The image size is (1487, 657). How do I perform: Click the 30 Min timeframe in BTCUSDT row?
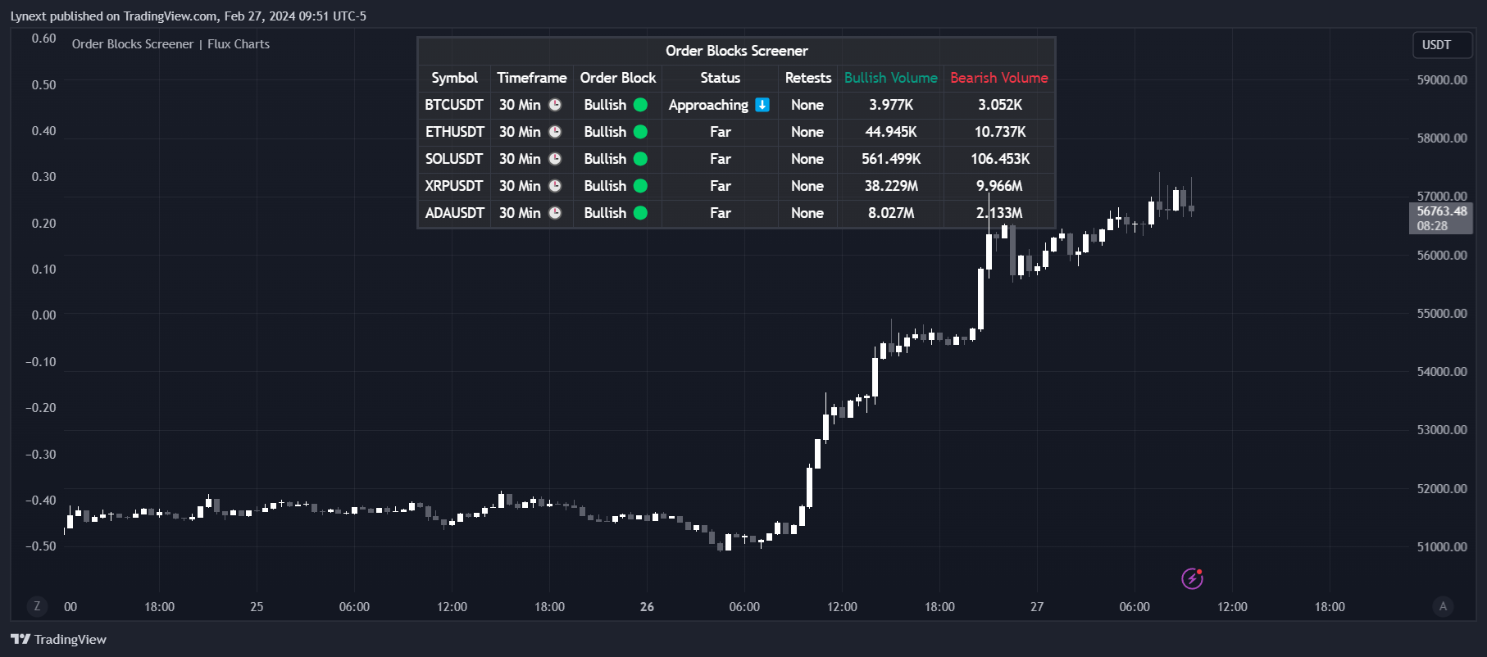pos(520,105)
